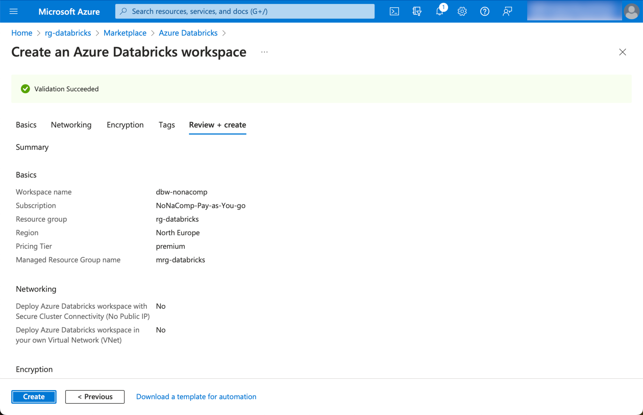Open the Feedback icon
The height and width of the screenshot is (415, 643).
(x=507, y=12)
